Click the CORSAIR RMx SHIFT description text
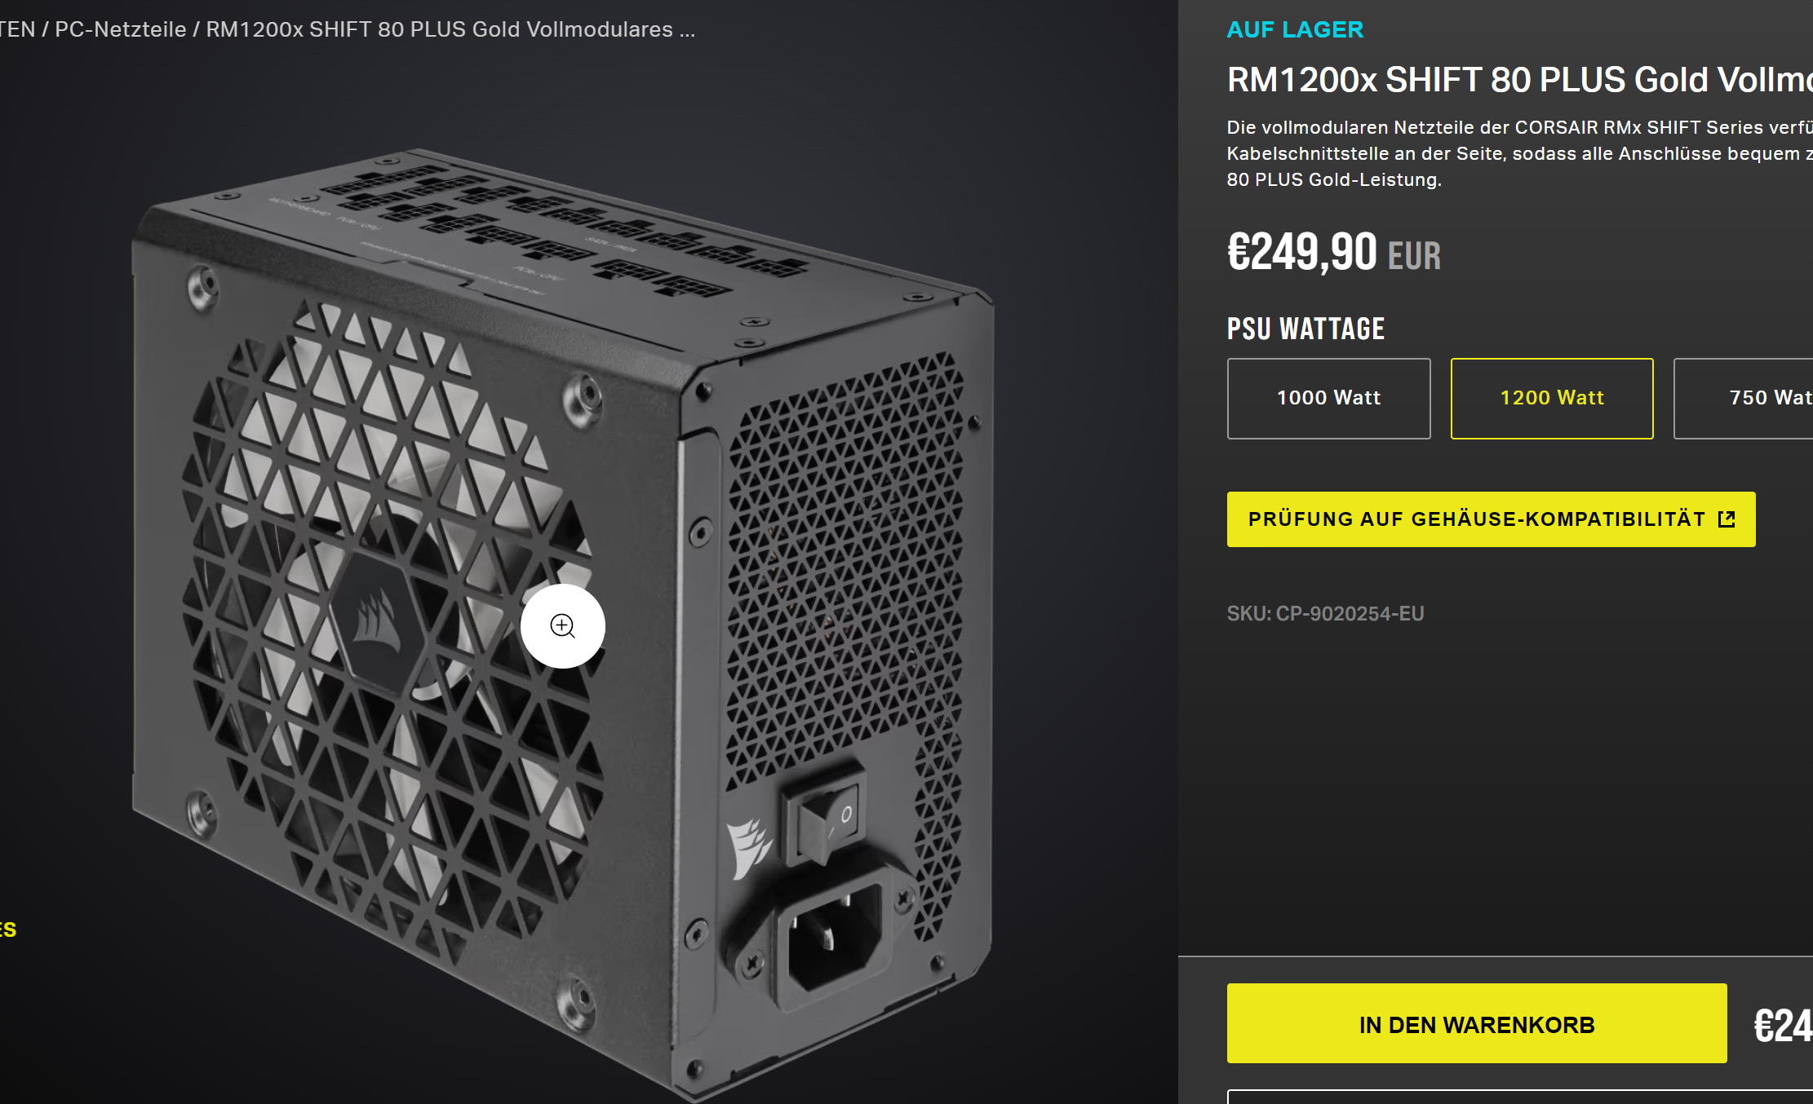 [1519, 153]
